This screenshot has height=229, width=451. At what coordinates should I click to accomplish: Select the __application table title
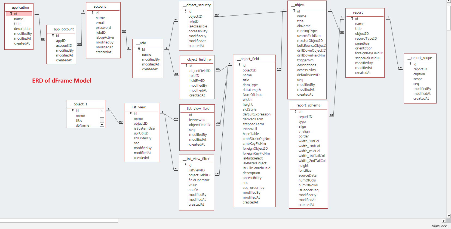point(19,7)
